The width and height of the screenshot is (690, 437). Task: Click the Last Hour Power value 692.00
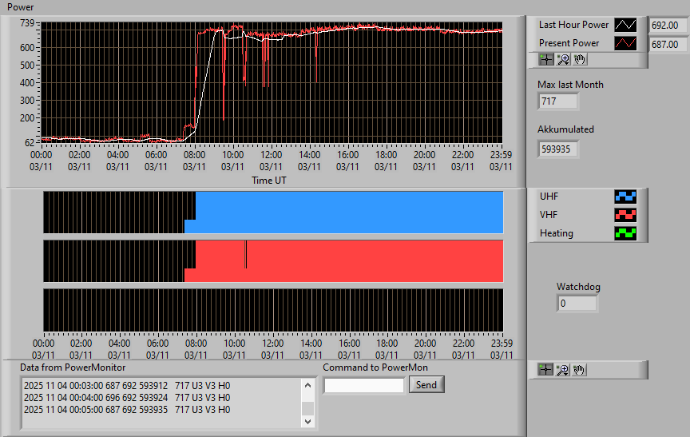pos(668,26)
